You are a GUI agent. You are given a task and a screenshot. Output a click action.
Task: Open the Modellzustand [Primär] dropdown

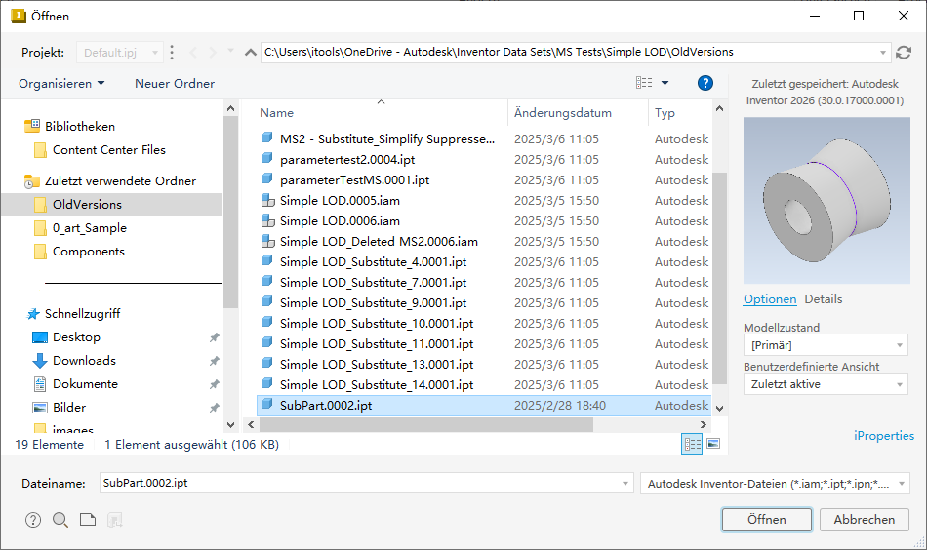[x=826, y=345]
